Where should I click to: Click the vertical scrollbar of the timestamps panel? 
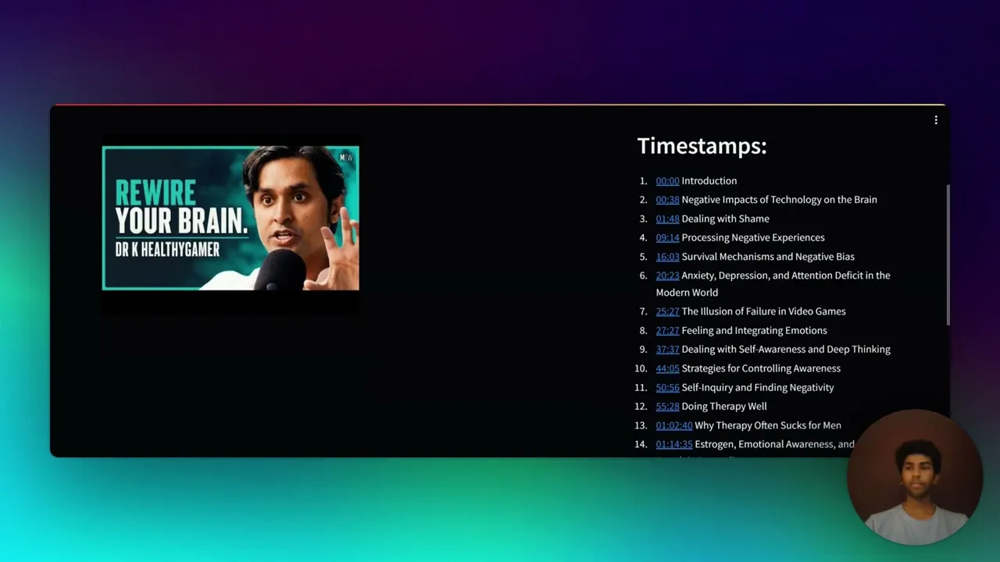point(948,256)
